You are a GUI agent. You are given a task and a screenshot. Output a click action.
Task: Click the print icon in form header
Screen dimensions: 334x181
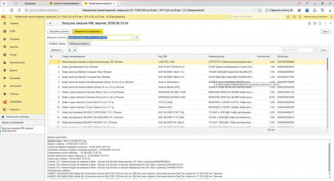tap(315, 23)
